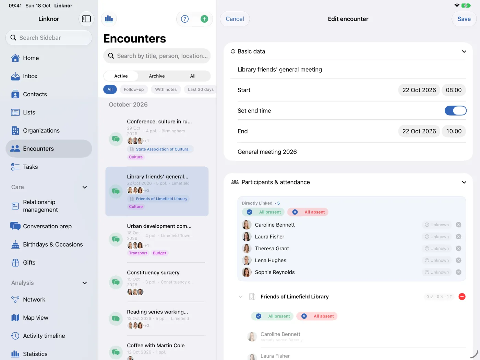This screenshot has width=480, height=360.
Task: Mark all directly linked participants present
Action: [263, 212]
